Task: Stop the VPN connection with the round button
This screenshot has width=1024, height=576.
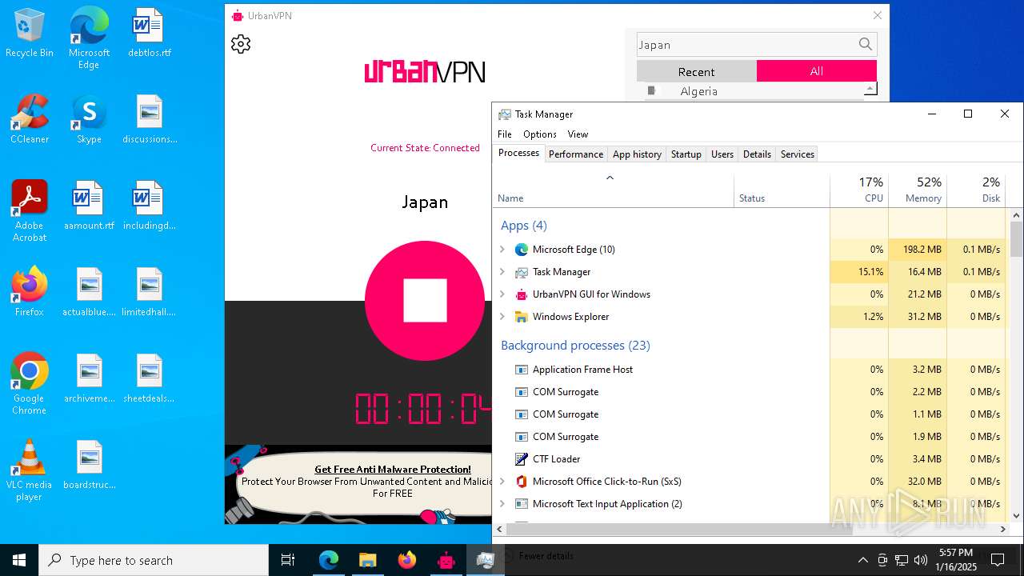Action: [x=425, y=300]
